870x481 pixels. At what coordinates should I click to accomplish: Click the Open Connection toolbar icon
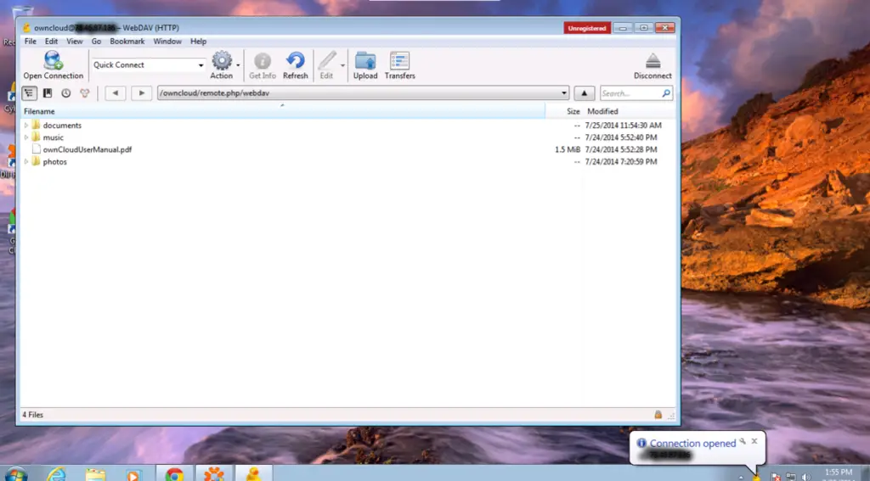click(x=54, y=61)
